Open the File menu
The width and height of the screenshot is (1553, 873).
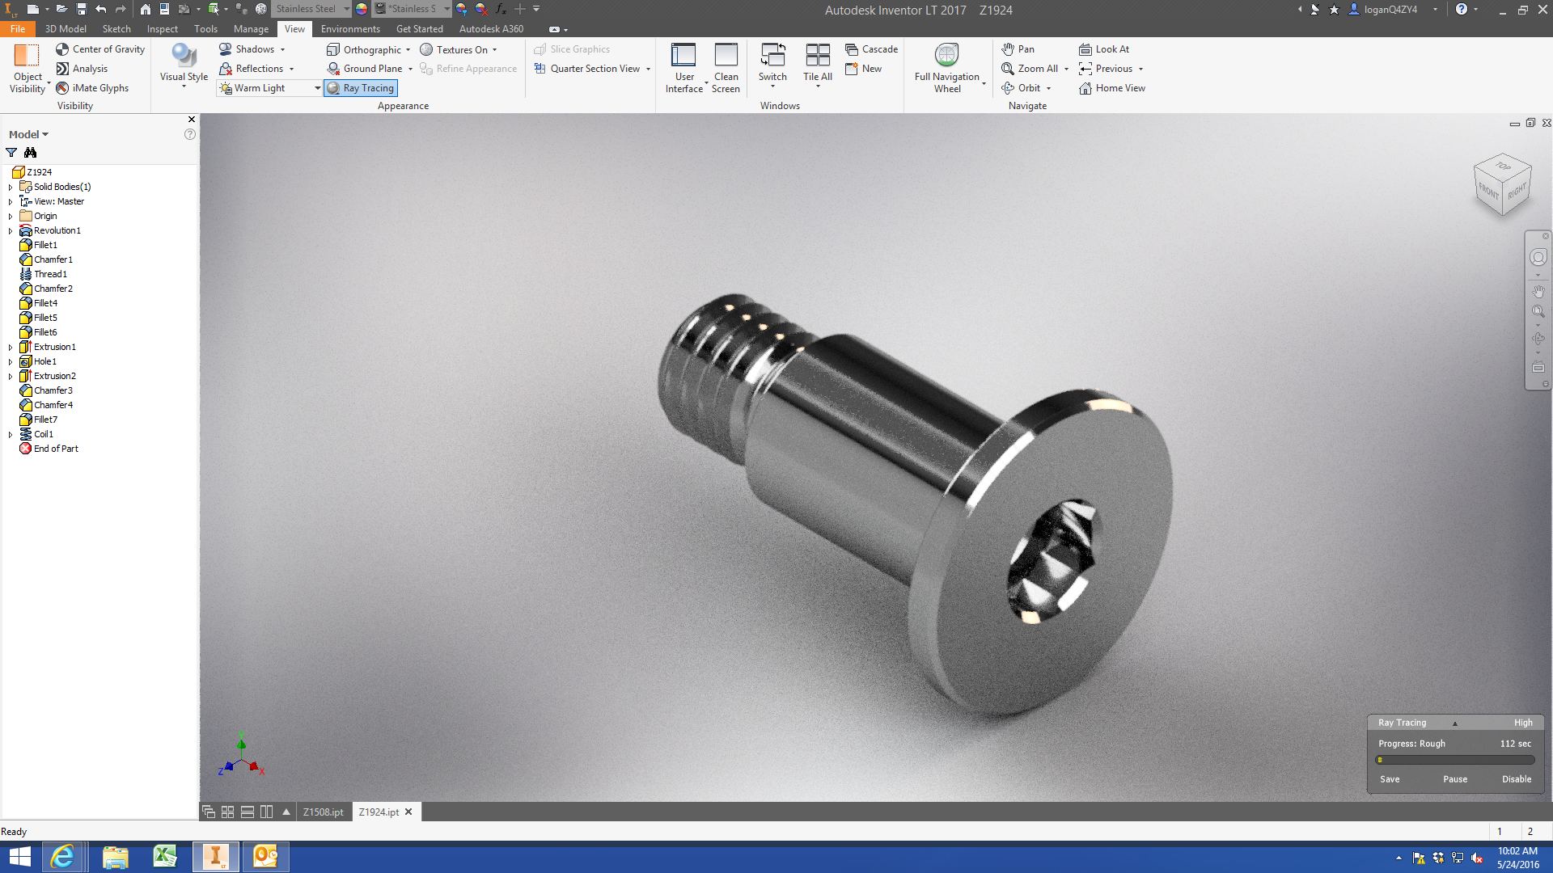point(18,29)
